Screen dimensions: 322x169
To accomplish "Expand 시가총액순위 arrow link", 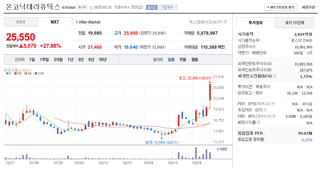I will click(x=261, y=41).
